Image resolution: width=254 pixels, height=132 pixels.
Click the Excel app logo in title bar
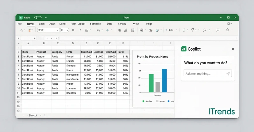point(21,17)
